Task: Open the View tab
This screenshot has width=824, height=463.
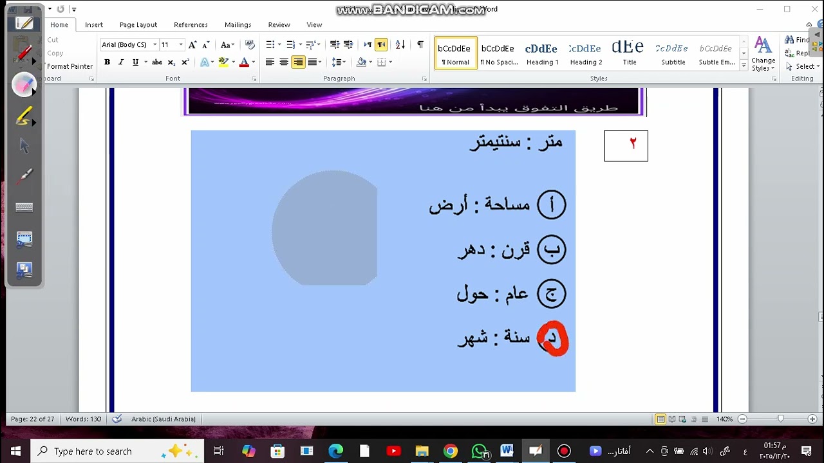Action: [314, 24]
